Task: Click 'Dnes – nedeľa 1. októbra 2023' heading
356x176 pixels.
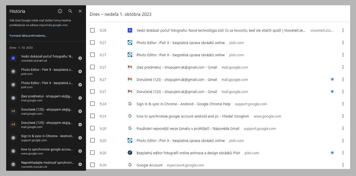Action: [x=121, y=14]
